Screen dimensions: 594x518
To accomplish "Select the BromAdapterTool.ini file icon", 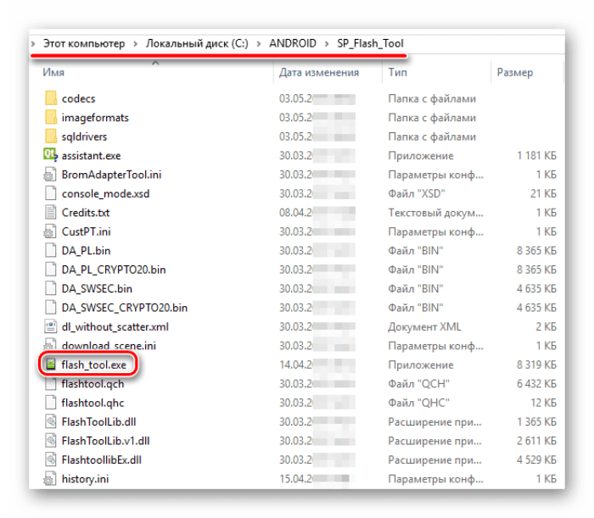I will pyautogui.click(x=50, y=174).
